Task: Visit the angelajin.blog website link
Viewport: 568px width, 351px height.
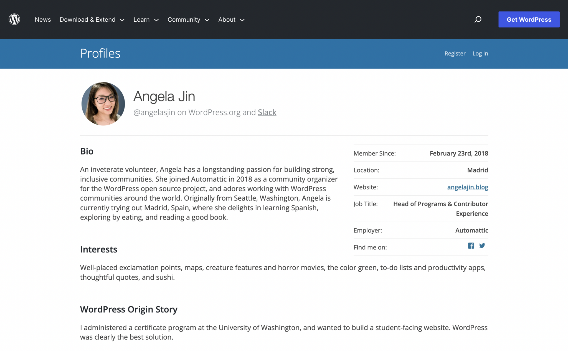Action: [468, 187]
